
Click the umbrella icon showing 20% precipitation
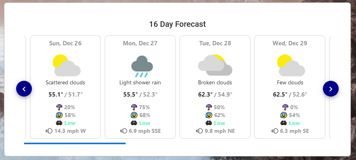tap(59, 107)
